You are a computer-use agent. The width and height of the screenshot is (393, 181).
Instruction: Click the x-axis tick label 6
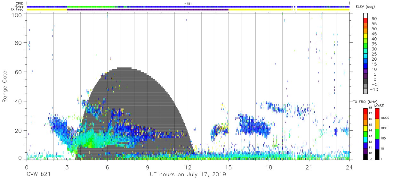pyautogui.click(x=107, y=167)
